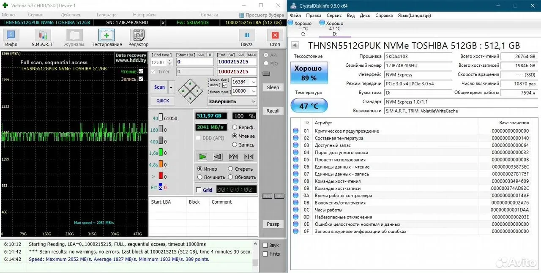Click the red > block indicator
541x273 pixels.
pyautogui.click(x=161, y=176)
